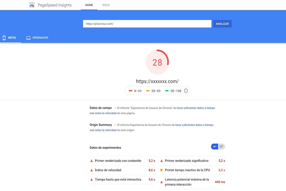The width and height of the screenshot is (286, 191).
Task: Click the monitor icon beside ORDENADOR
Action: pyautogui.click(x=28, y=38)
